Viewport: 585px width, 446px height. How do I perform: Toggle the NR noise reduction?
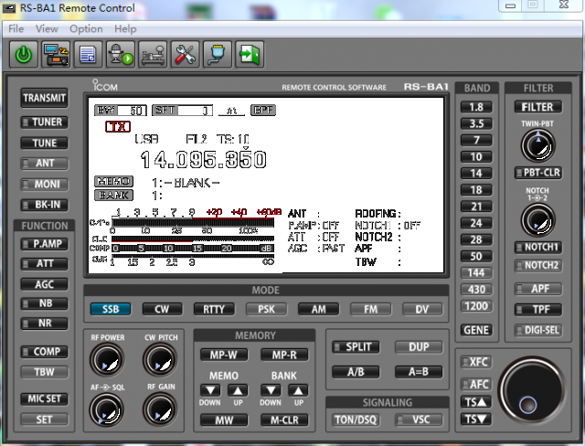tap(45, 323)
